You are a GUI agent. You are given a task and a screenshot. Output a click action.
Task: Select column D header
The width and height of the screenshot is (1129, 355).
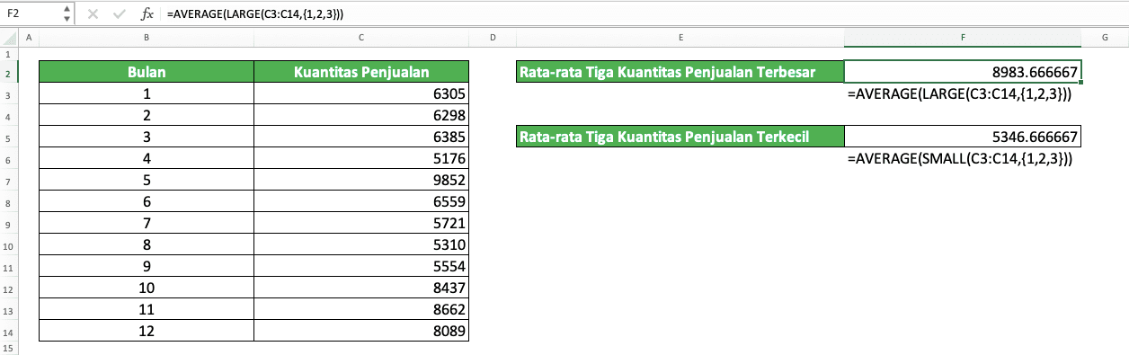pos(493,37)
